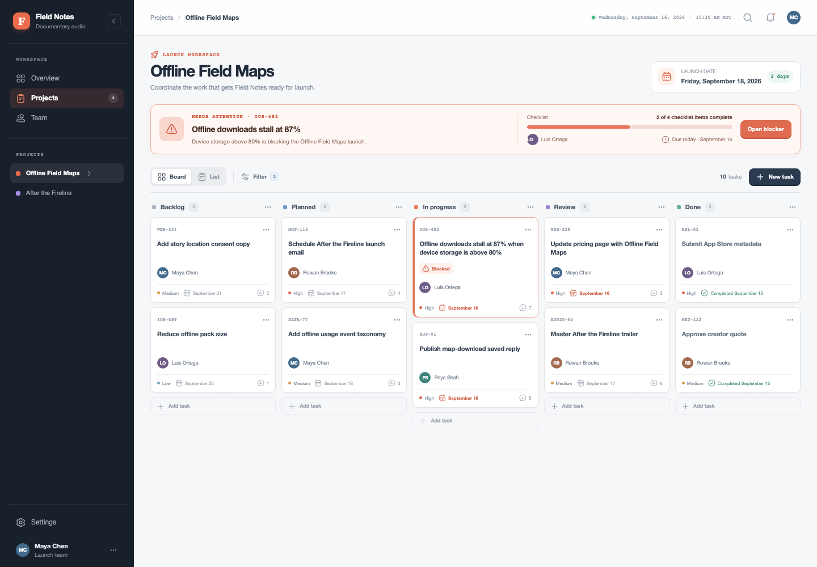
Task: Open REL-52 card options menu
Action: click(790, 230)
